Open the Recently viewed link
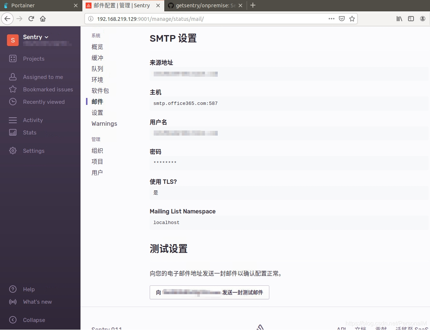This screenshot has height=330, width=430. point(44,102)
